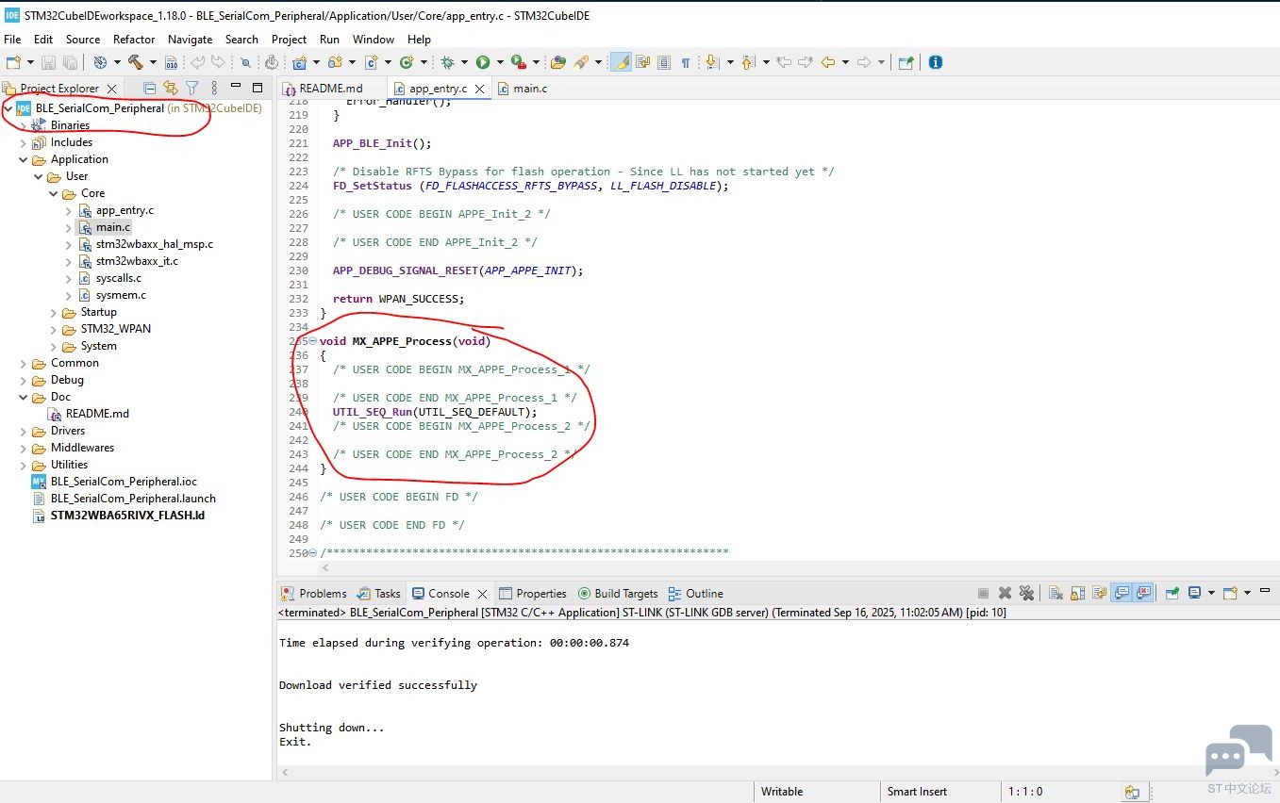Close the app_entry.c editor tab
Screen dimensions: 1280x803
480,89
